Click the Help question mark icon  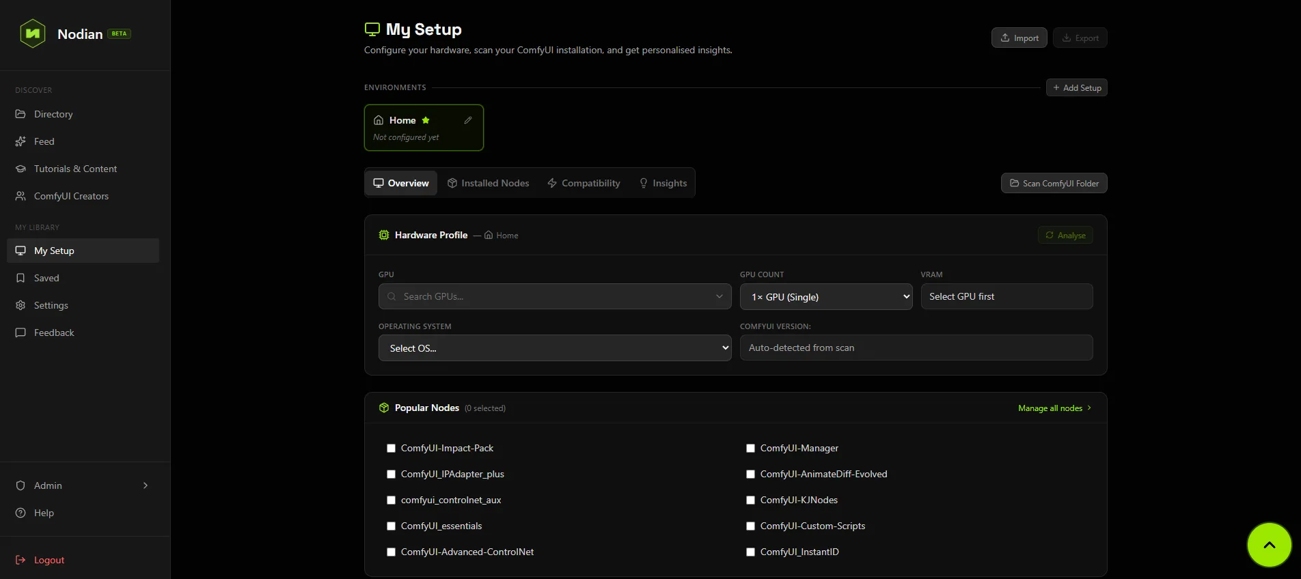click(20, 513)
